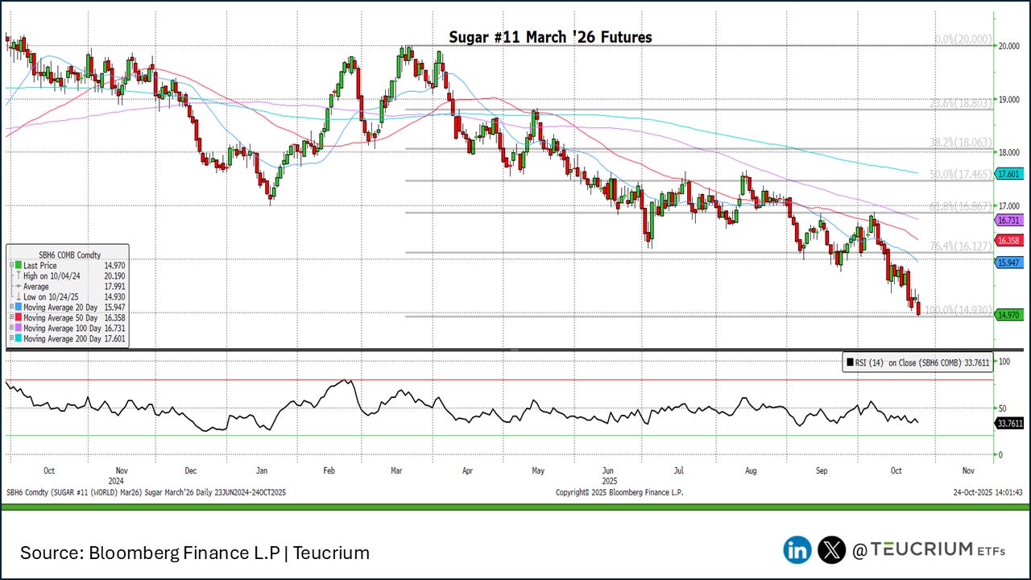The width and height of the screenshot is (1031, 580).
Task: Click the chart title 'Sugar #11 March '26 Futures'
Action: pos(550,37)
